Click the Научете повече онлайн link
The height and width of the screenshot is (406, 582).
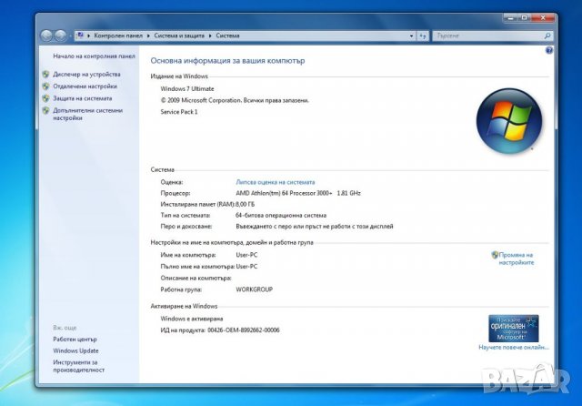[x=514, y=347]
